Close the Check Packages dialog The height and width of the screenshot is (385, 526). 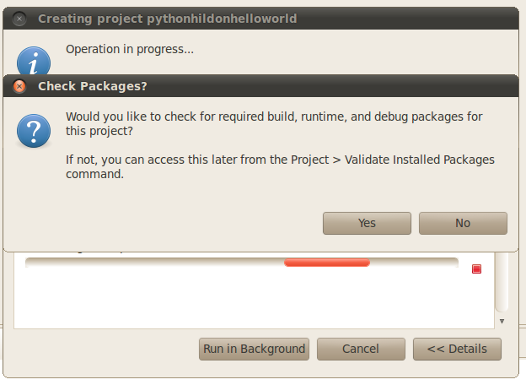19,86
